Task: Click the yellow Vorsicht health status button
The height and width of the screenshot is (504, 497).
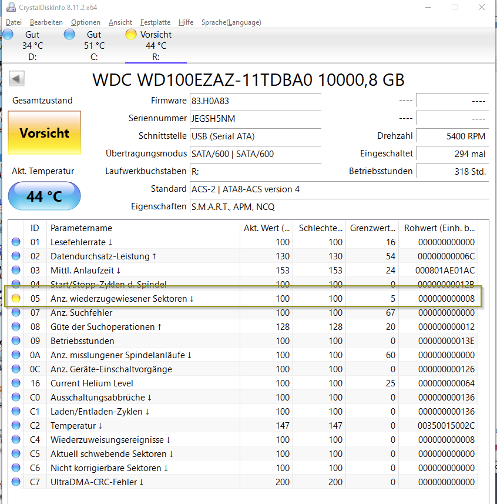Action: 44,133
